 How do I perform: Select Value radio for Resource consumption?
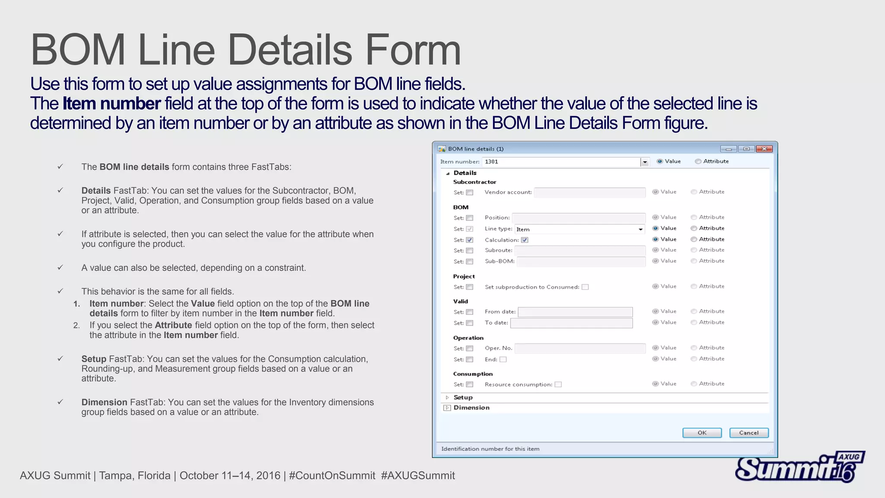point(655,384)
